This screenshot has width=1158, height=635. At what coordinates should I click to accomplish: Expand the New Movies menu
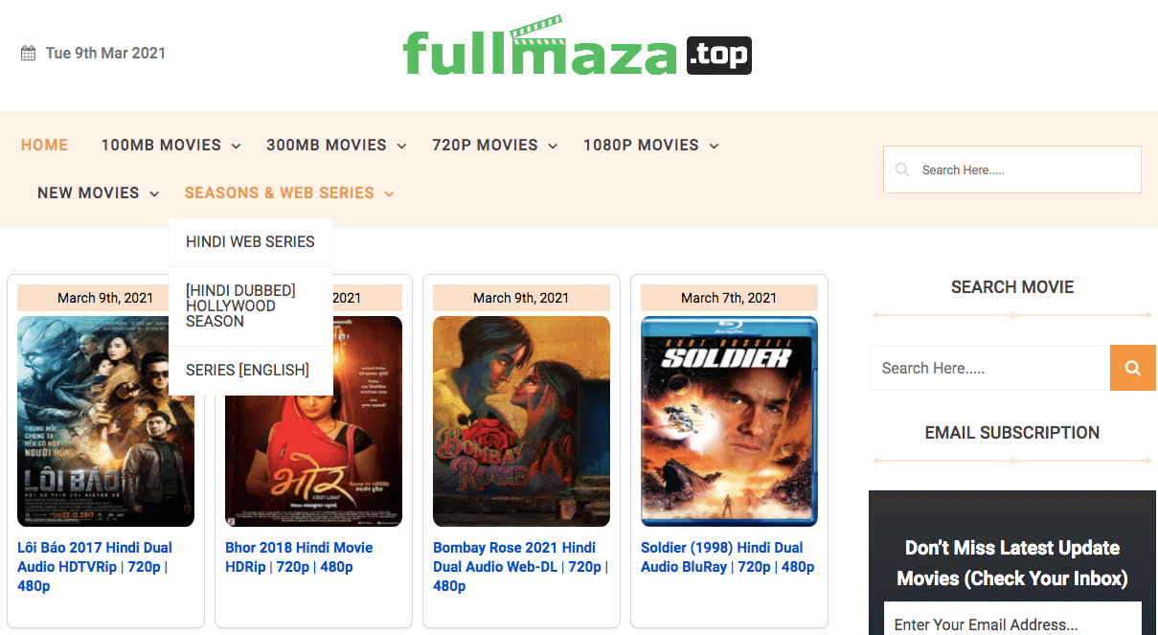click(x=98, y=193)
